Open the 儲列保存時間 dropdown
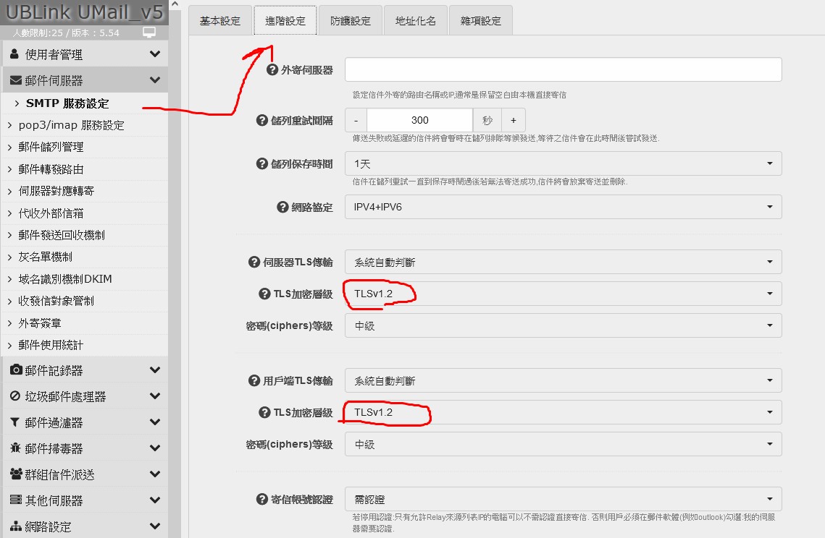The image size is (825, 538). pyautogui.click(x=563, y=163)
